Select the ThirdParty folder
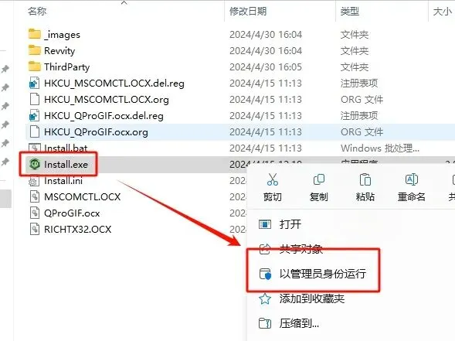 point(66,67)
